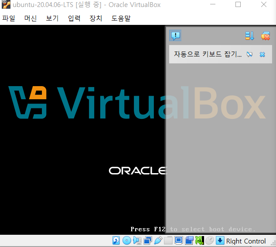Open the 장치 menu
This screenshot has height=247, width=276.
[x=96, y=18]
